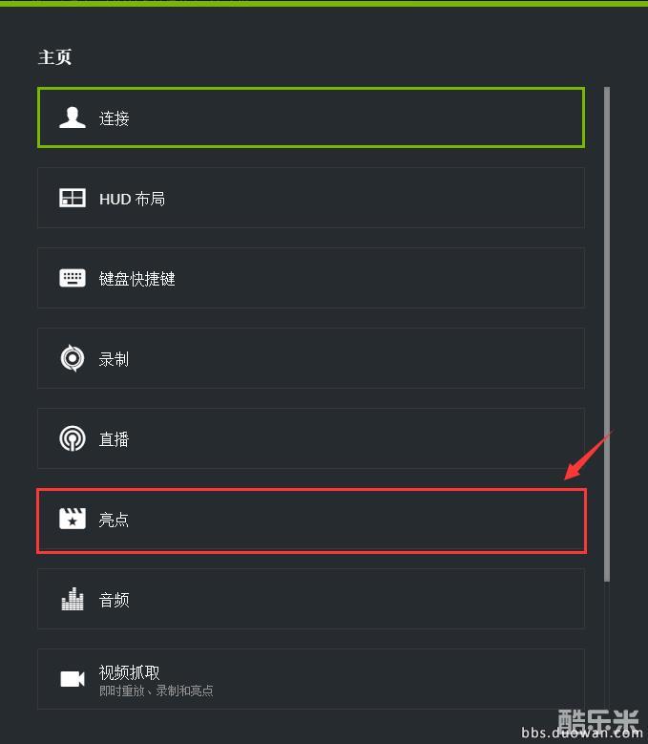Select the 音频 settings item

click(311, 599)
